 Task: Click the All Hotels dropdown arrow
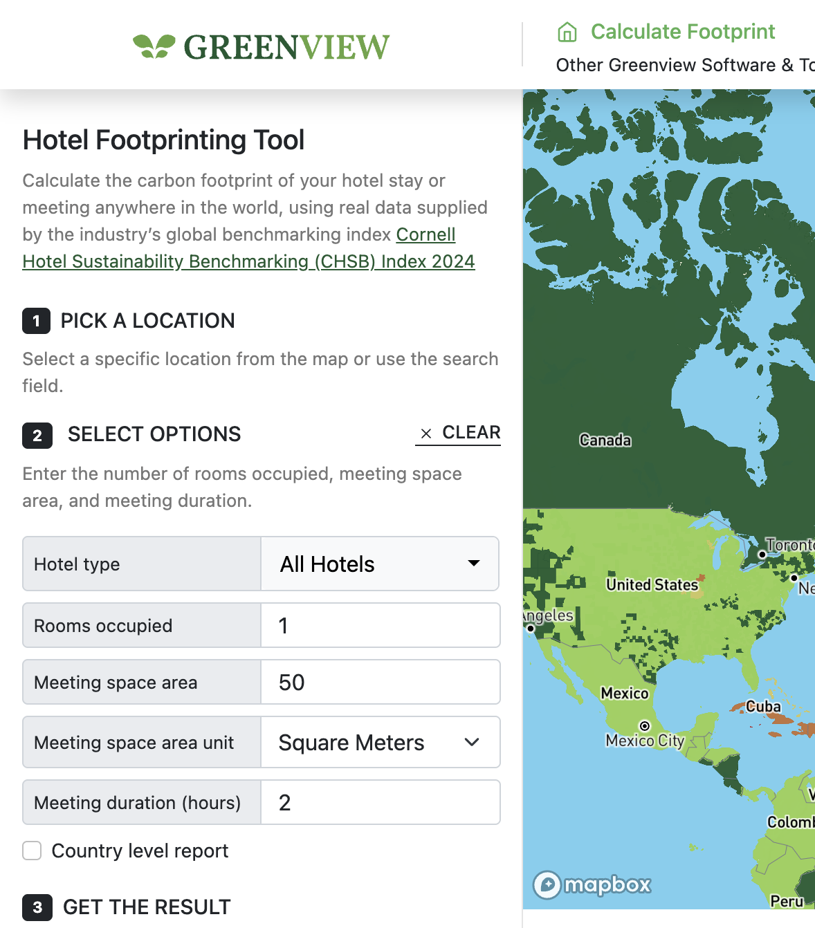click(x=474, y=564)
